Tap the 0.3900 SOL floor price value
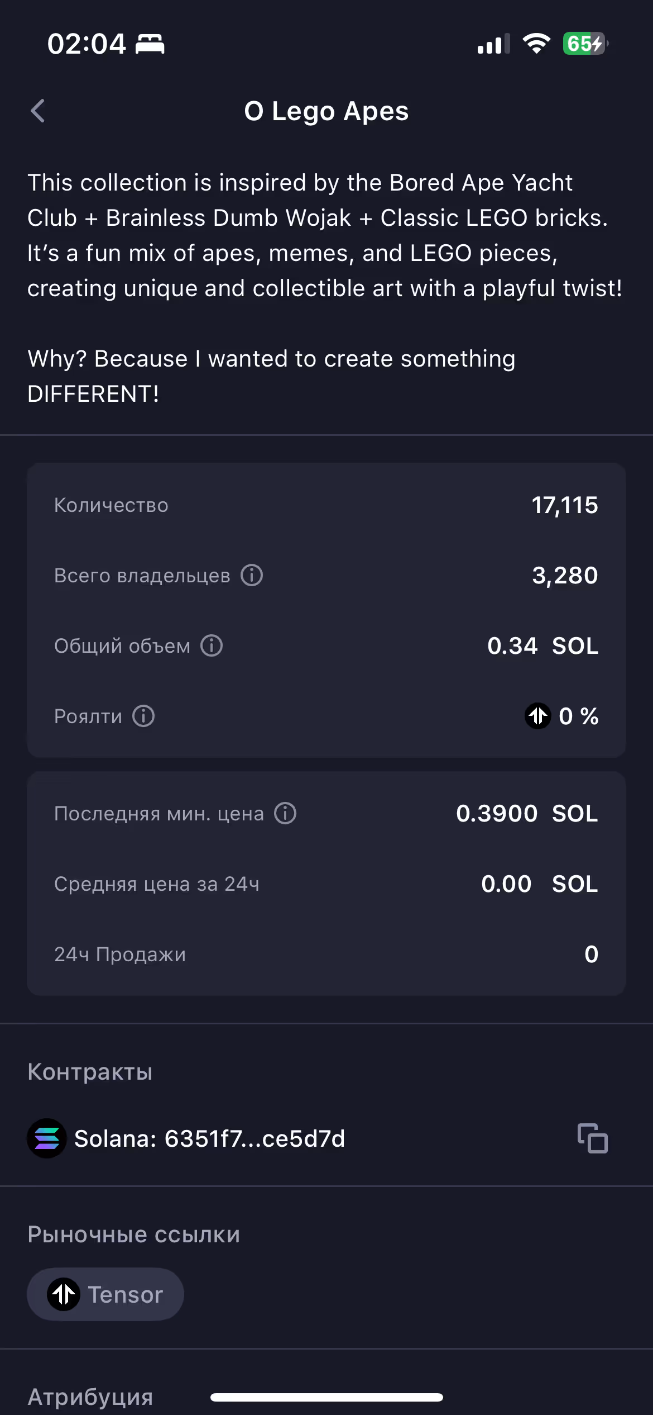Image resolution: width=653 pixels, height=1415 pixels. (x=527, y=813)
